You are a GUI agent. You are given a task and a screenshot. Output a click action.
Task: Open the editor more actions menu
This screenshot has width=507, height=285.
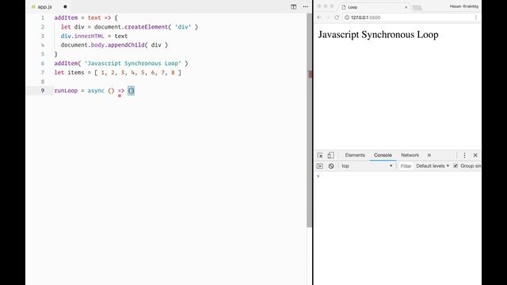tap(305, 6)
